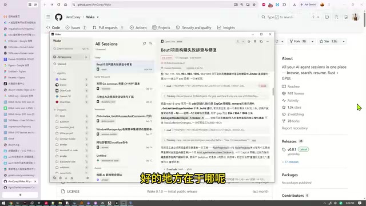366x206 pixels.
Task: Click the Wake conversation scrollbar thumb
Action: 273,92
